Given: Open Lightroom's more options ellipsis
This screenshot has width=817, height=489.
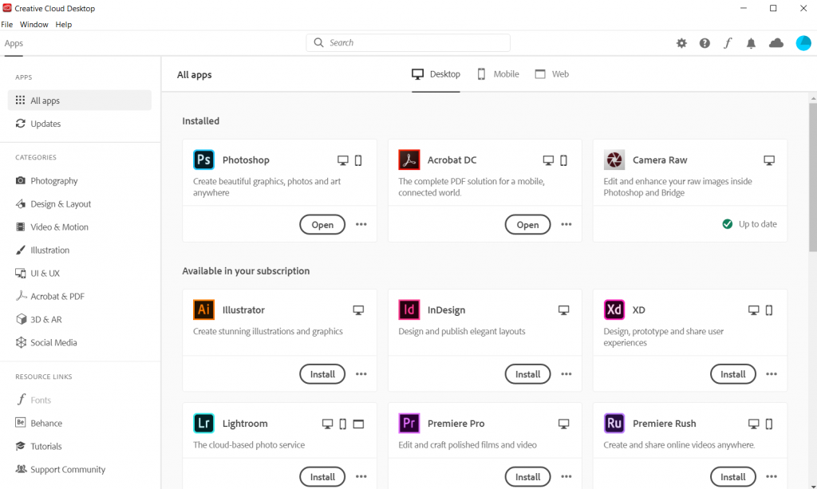Looking at the screenshot, I should tap(361, 476).
